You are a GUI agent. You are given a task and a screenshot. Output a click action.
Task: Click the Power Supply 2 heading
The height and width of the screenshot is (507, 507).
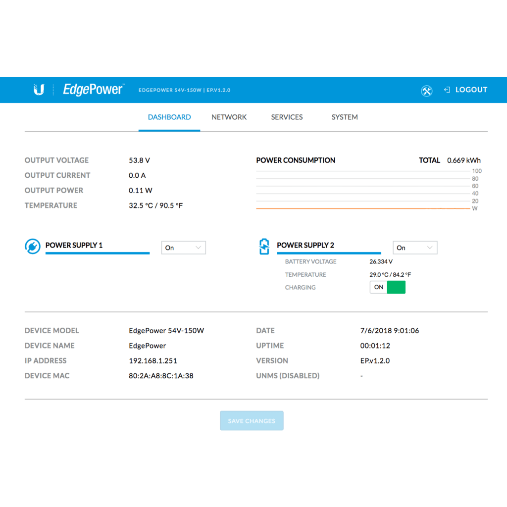305,245
